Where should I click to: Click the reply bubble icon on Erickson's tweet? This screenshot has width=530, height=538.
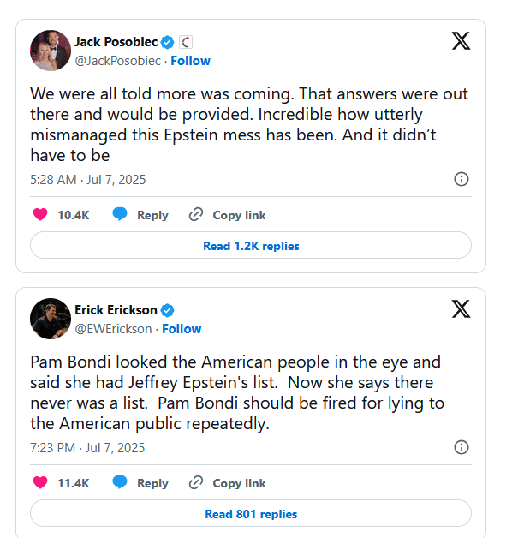[x=121, y=483]
